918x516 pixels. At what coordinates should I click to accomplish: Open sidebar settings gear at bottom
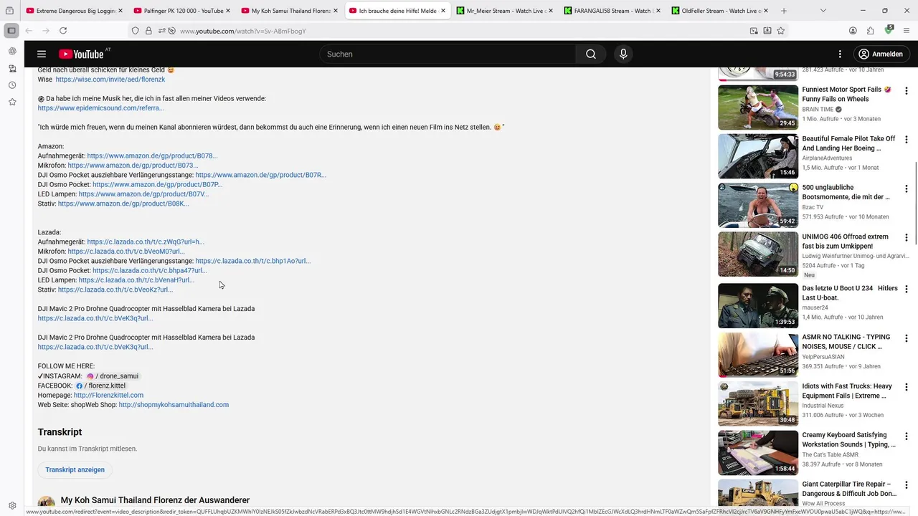(x=12, y=505)
